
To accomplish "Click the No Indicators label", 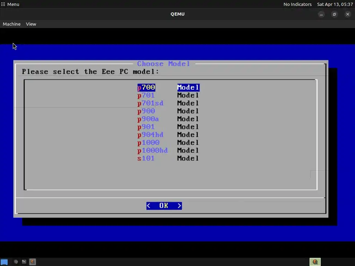I will click(297, 4).
